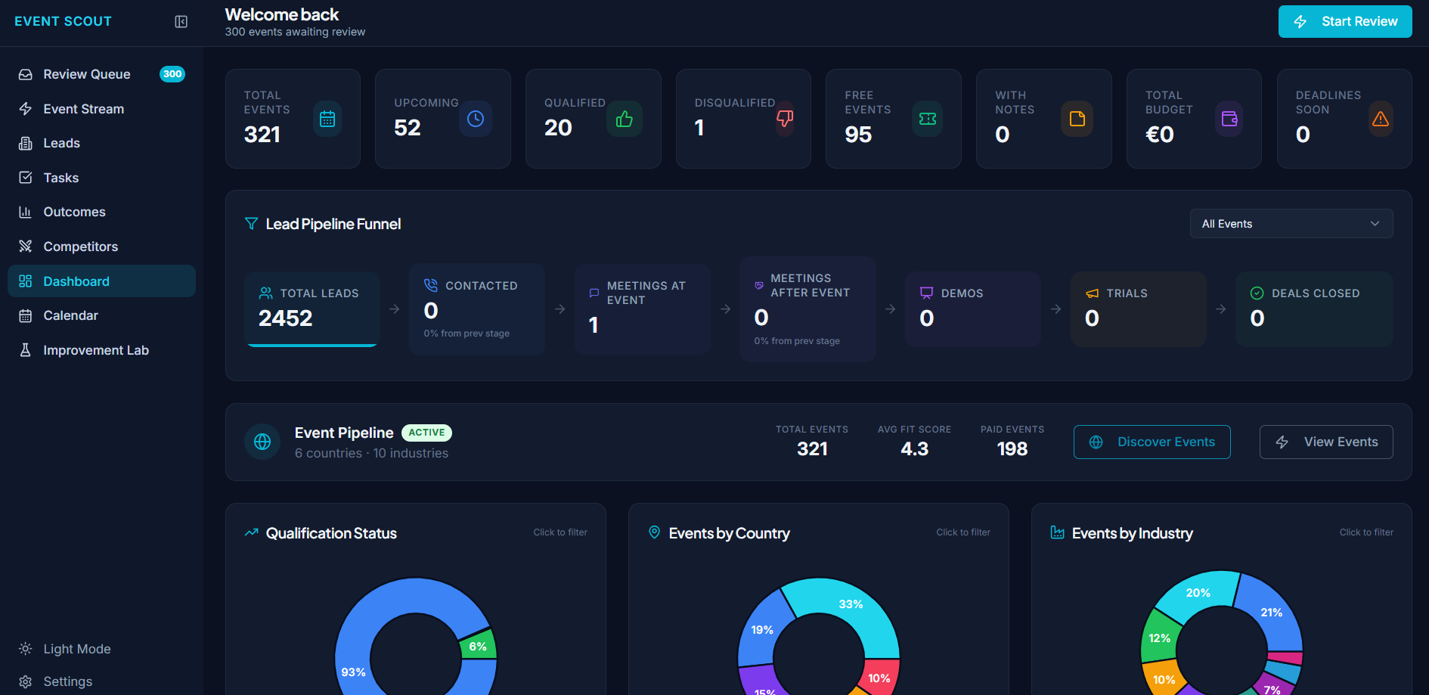
Task: Go to Event Stream
Action: 101,109
